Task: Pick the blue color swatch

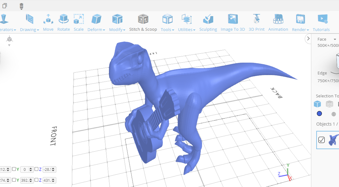Action: 319,114
